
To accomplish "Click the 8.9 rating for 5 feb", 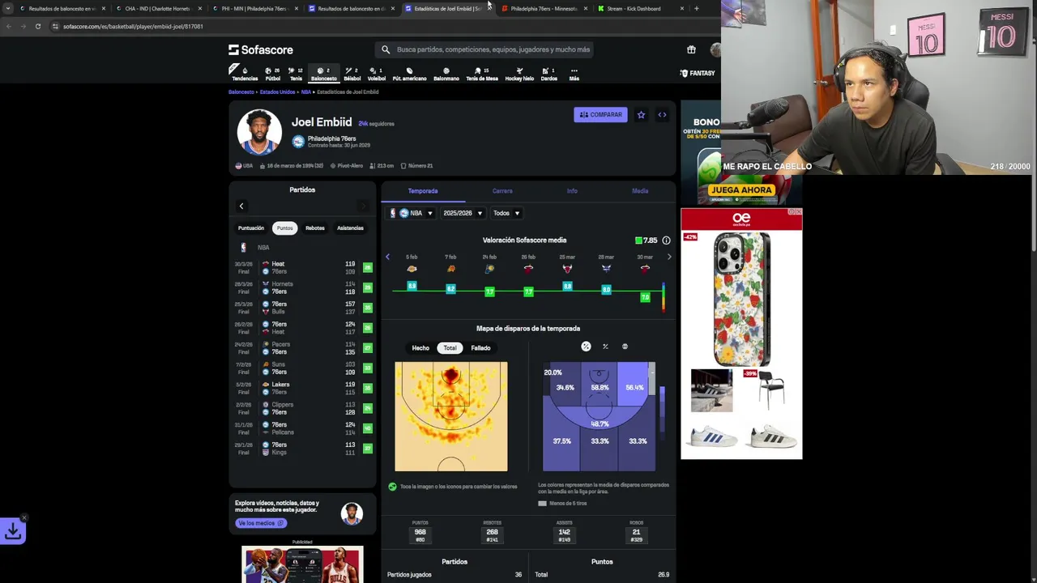I will point(412,286).
